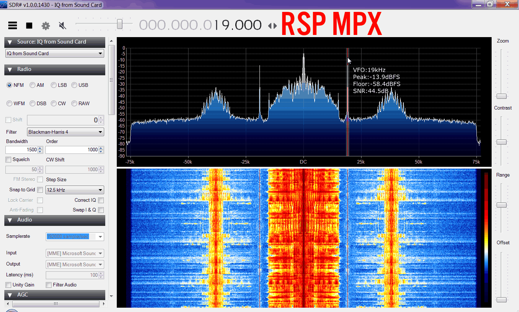This screenshot has height=312, width=519.
Task: Click the Zoom slider handle
Action: [501, 96]
